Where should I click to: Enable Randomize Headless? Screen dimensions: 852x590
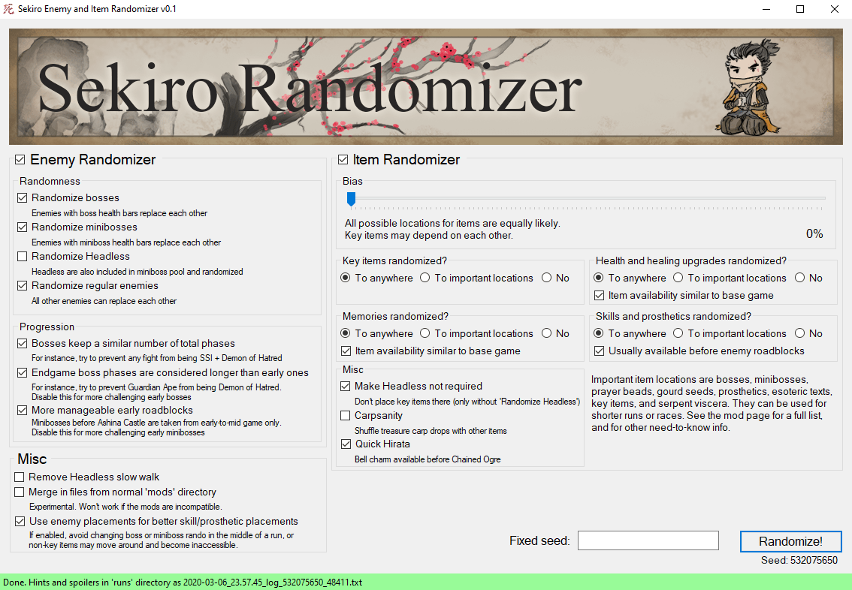[23, 256]
